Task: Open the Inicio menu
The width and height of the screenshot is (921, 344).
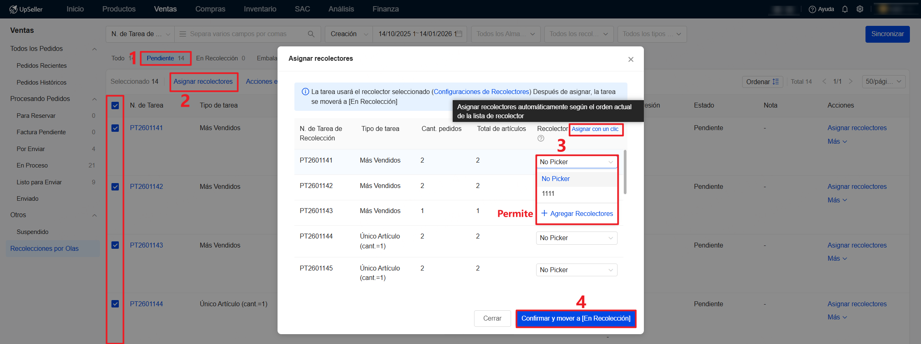Action: tap(75, 9)
